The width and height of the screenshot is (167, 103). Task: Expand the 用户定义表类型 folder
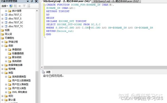tap(6, 84)
